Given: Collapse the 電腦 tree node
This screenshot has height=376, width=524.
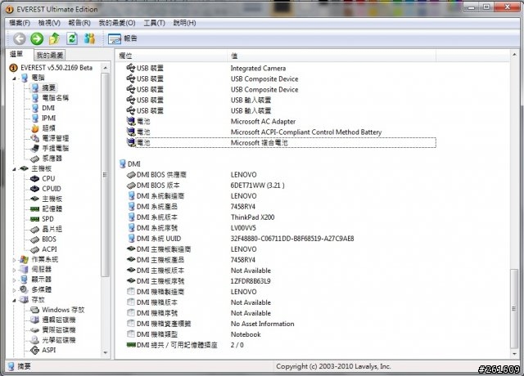Looking at the screenshot, I should tap(15, 78).
